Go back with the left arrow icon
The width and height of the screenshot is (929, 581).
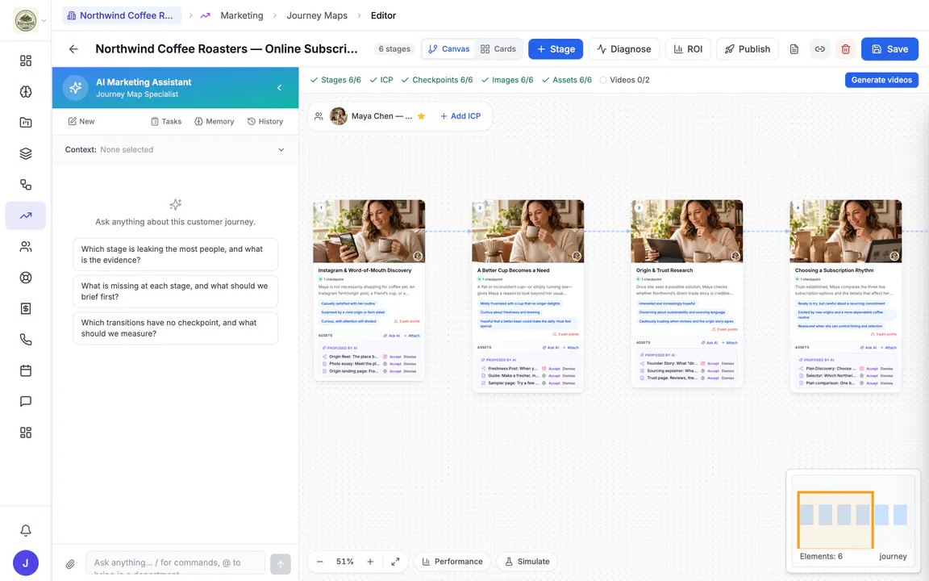coord(73,49)
